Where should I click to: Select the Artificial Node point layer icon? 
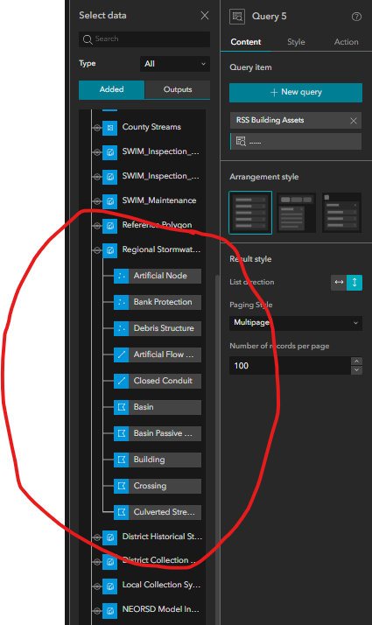(x=121, y=276)
